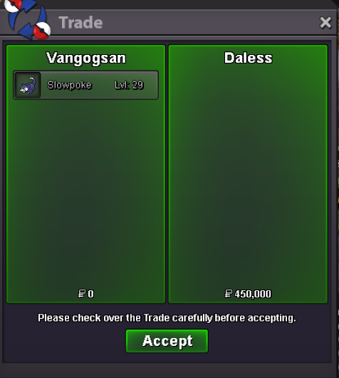Click Daless's 450,000 money amount
This screenshot has width=339, height=378.
(253, 294)
